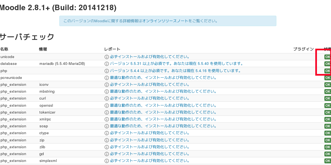Open the xmlrpc report link
Viewport: 331px width, 165px height.
coord(163,119)
